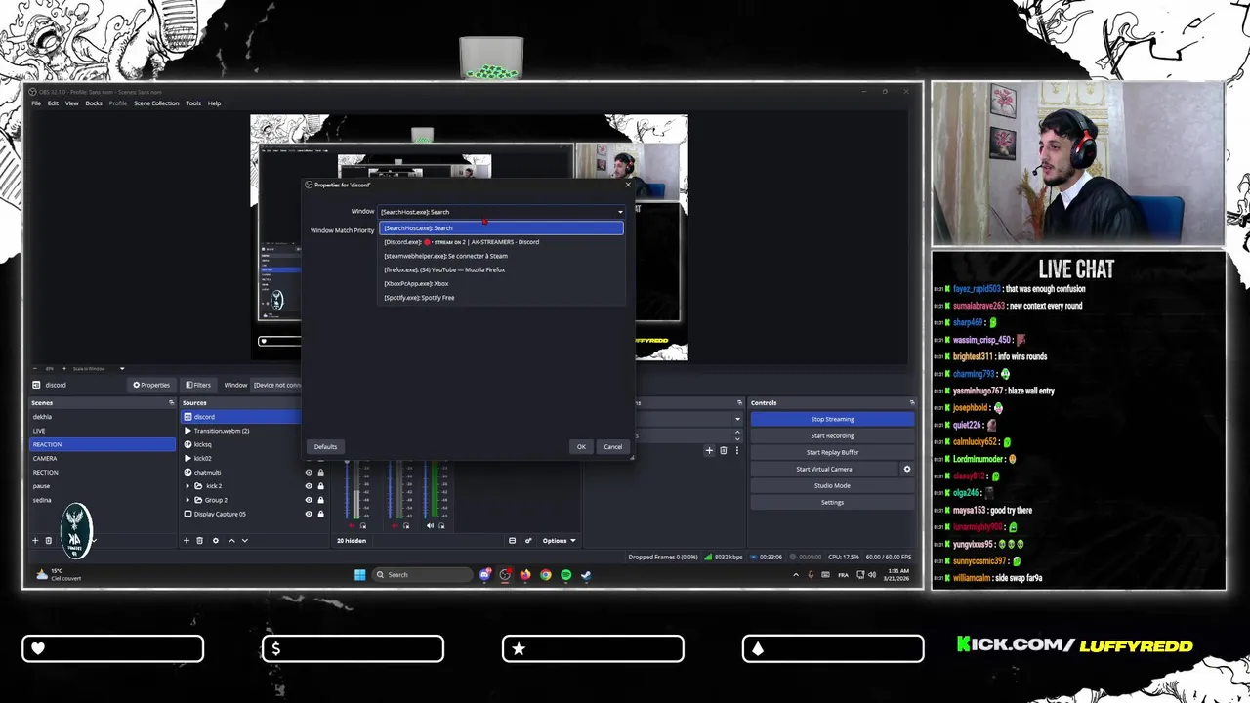Open the Tools menu in OBS

(193, 103)
